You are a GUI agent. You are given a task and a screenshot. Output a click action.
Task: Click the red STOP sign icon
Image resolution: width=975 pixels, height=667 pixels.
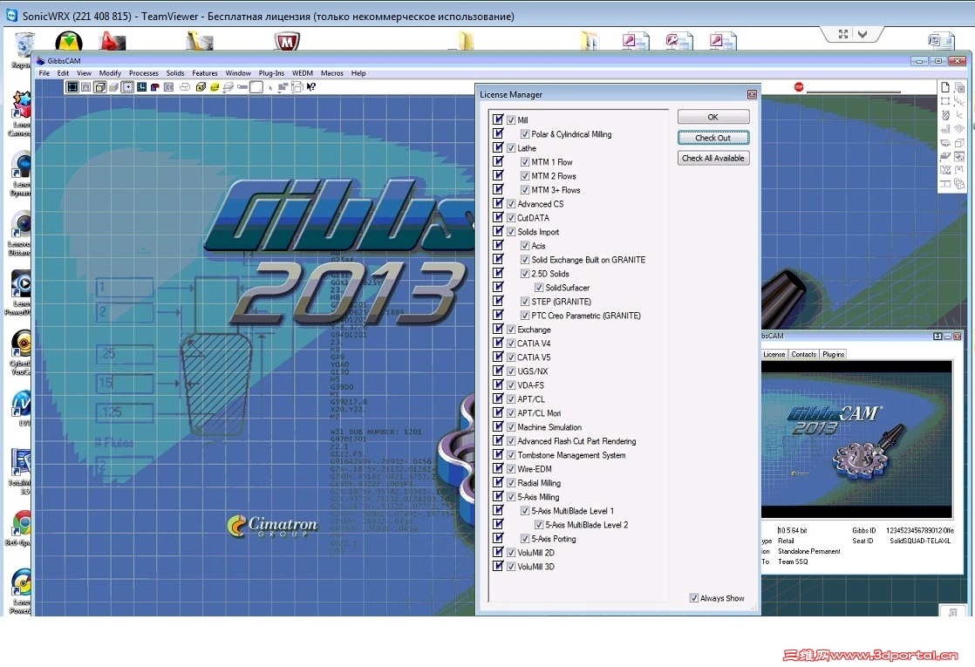pos(799,87)
